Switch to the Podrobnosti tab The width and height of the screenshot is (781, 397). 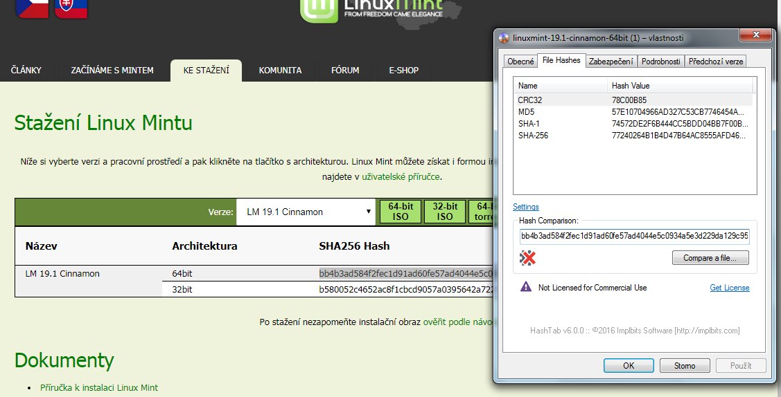[x=660, y=61]
